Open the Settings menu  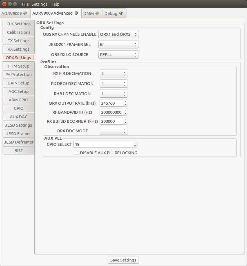click(39, 4)
